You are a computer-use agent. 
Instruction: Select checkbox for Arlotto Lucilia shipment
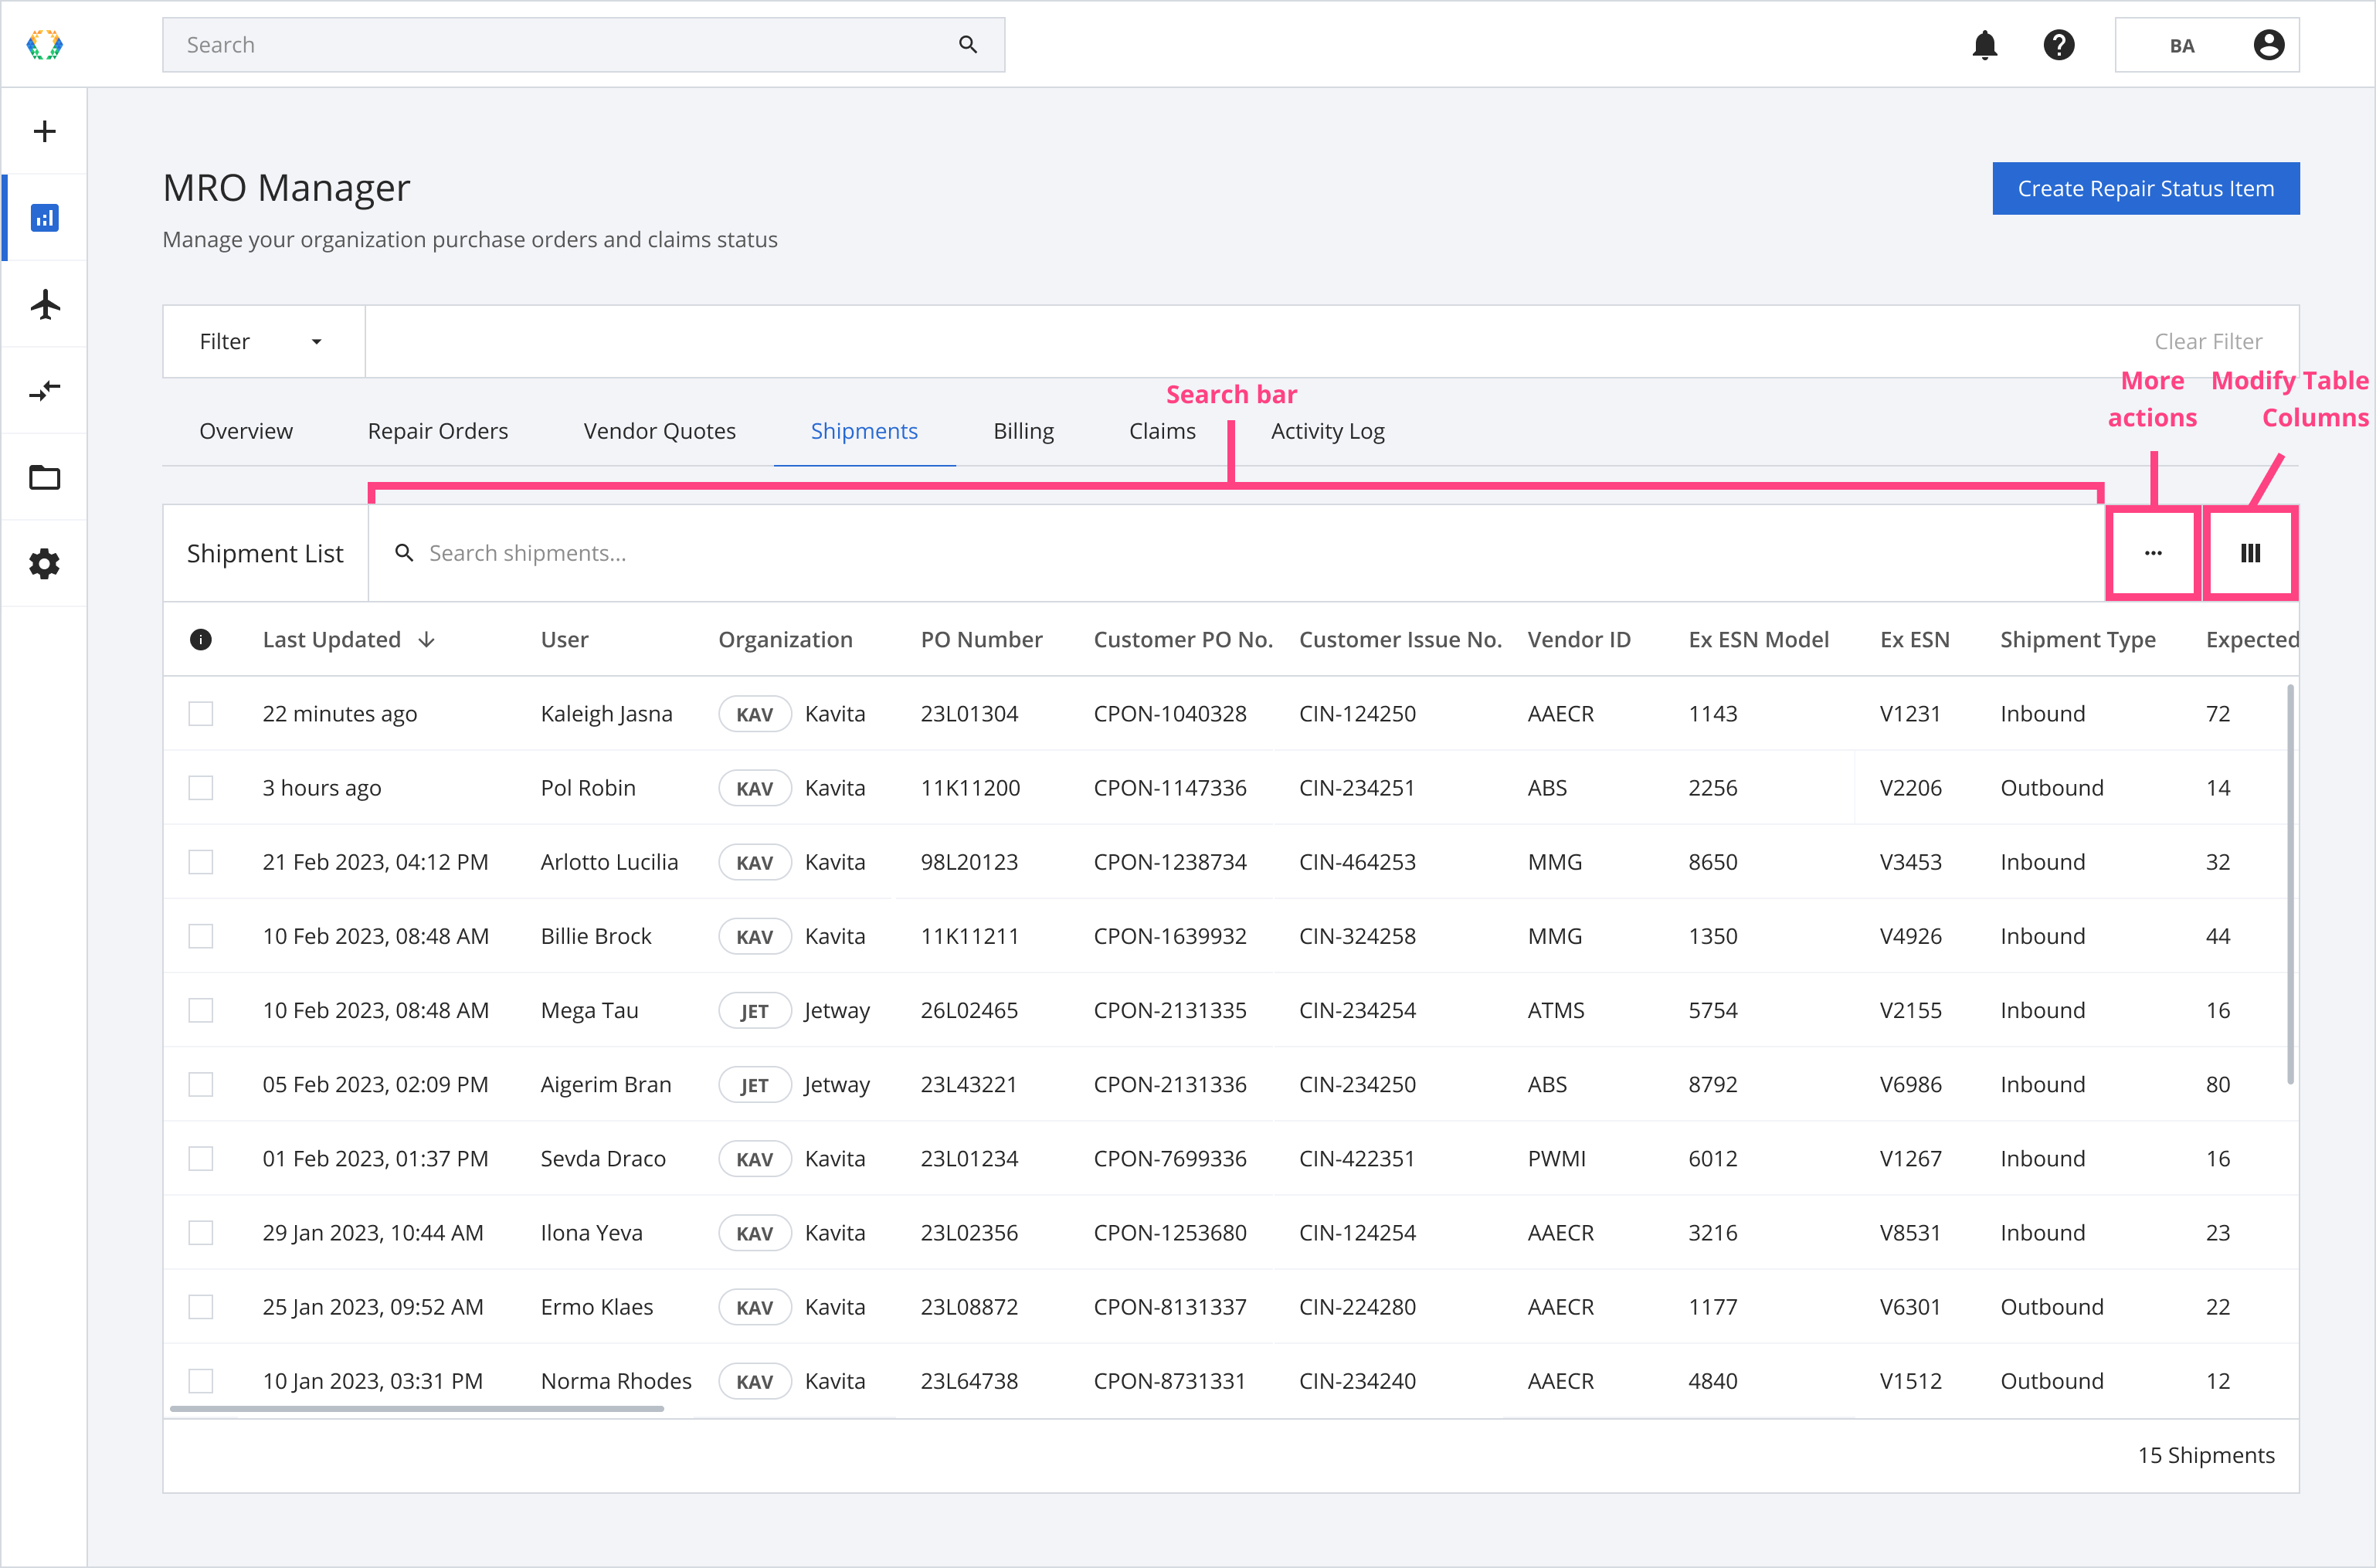point(201,862)
